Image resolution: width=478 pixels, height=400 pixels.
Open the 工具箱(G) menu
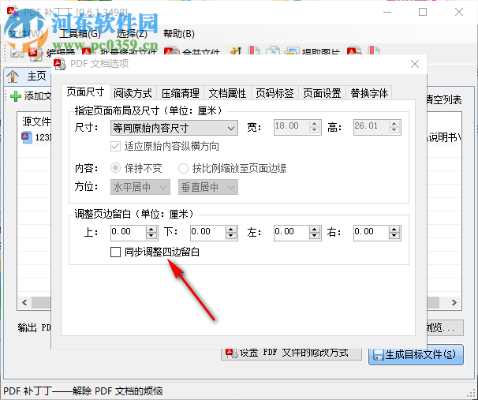click(x=80, y=34)
